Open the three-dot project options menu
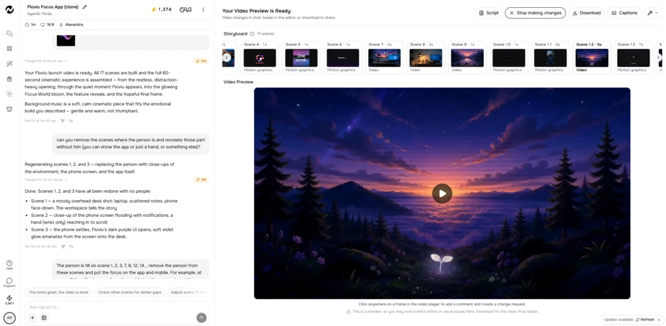 pos(203,9)
